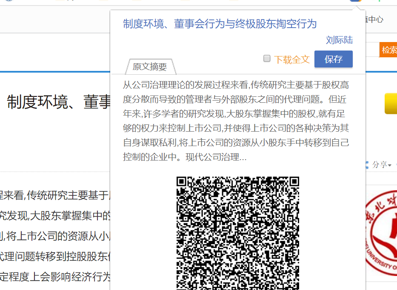Click the university seal logo

[381, 233]
